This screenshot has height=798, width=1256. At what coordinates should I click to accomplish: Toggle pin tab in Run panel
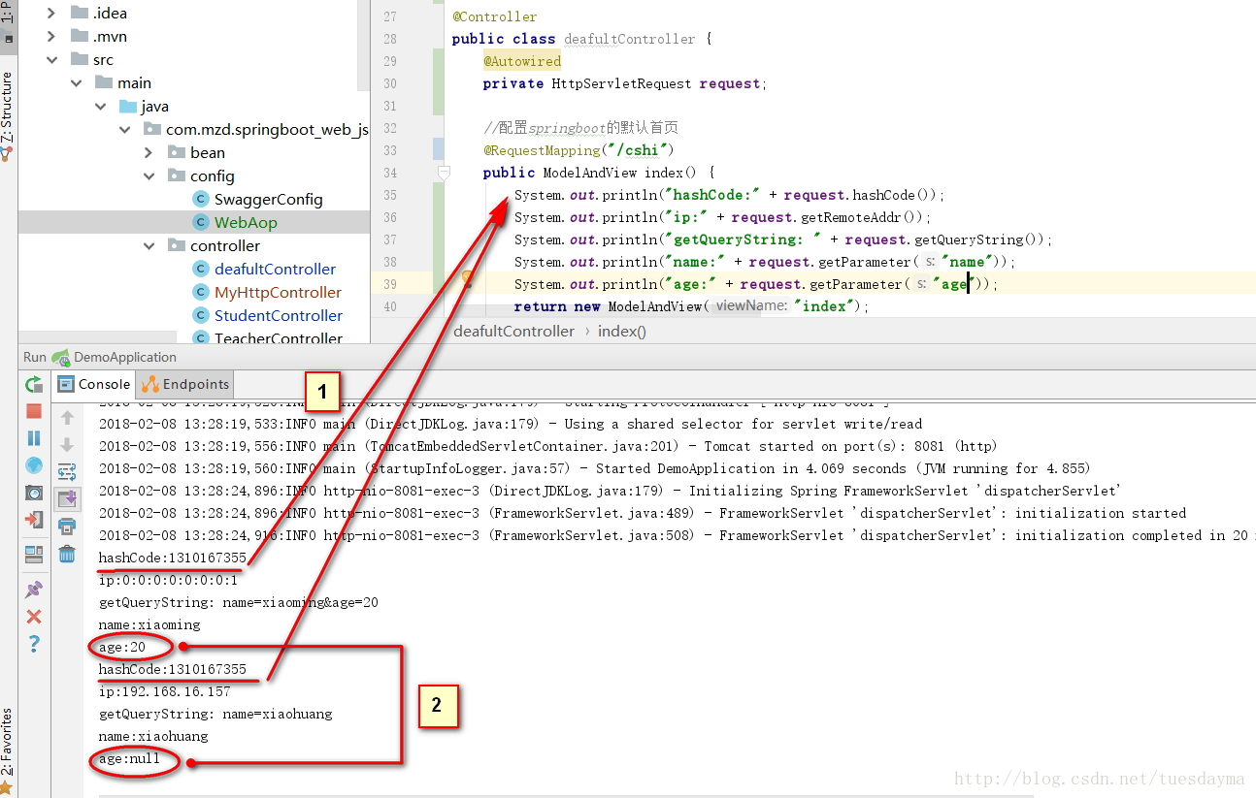pyautogui.click(x=34, y=590)
